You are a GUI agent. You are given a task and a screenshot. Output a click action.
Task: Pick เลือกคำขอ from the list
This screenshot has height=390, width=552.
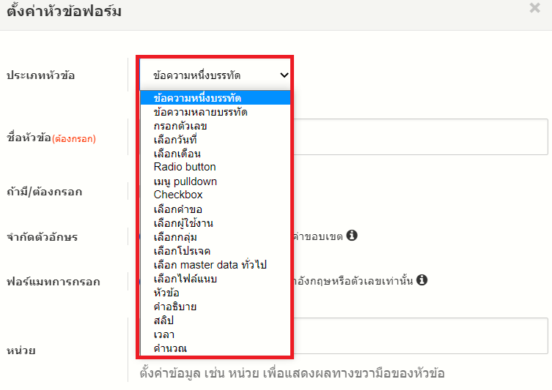click(177, 209)
